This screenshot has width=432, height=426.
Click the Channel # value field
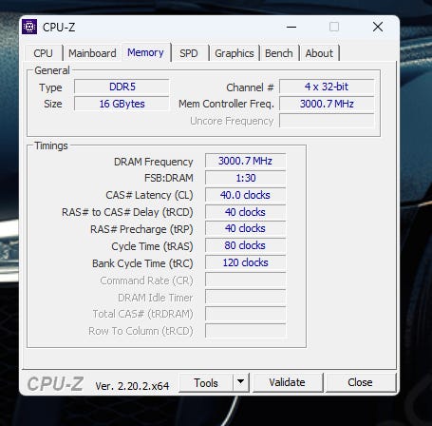tap(327, 87)
